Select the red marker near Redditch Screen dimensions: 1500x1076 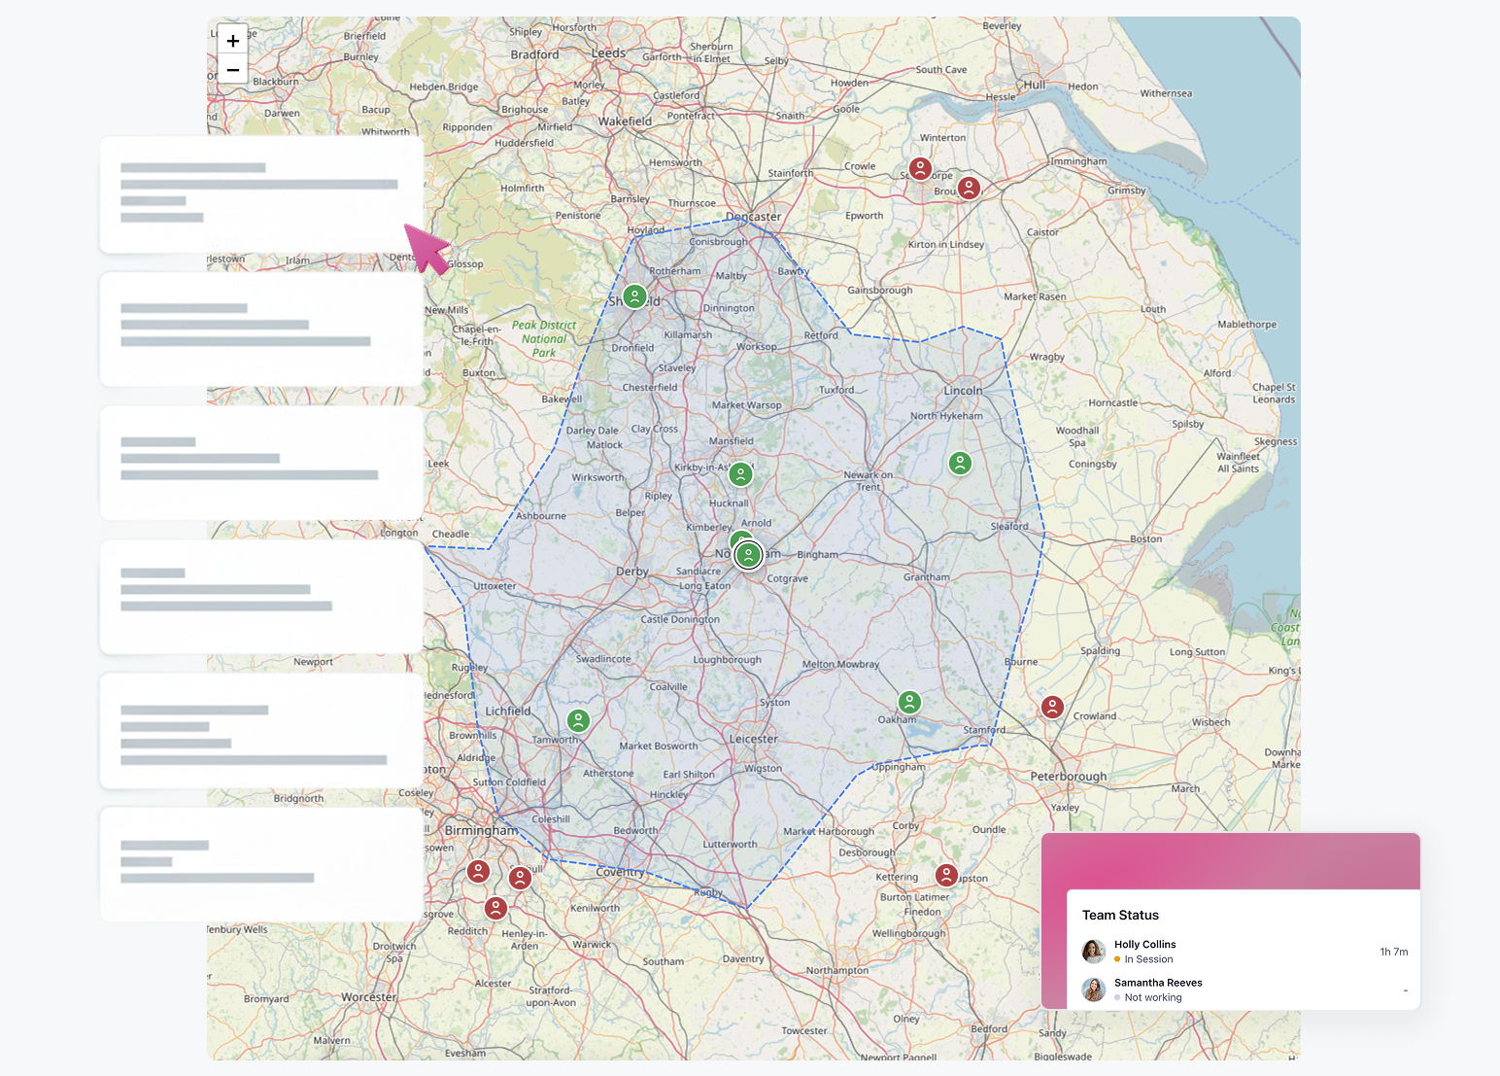tap(495, 909)
